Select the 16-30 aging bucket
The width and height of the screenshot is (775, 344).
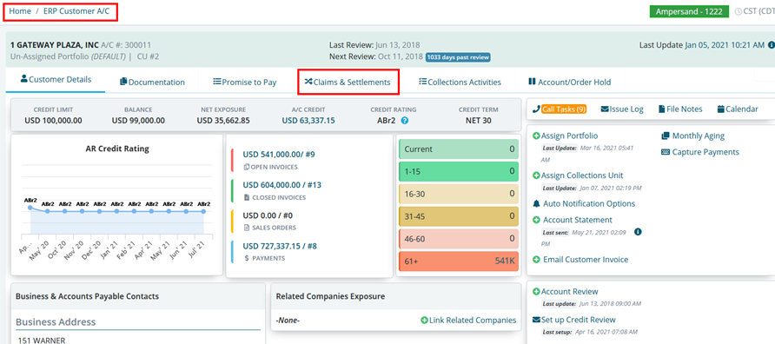[458, 195]
